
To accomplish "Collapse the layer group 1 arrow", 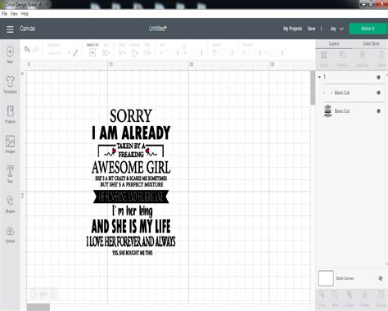I will pos(319,77).
